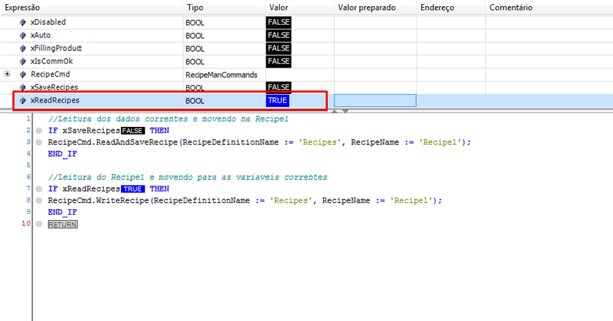Expand the RecipeCmd tree node
This screenshot has width=613, height=321.
coord(7,75)
